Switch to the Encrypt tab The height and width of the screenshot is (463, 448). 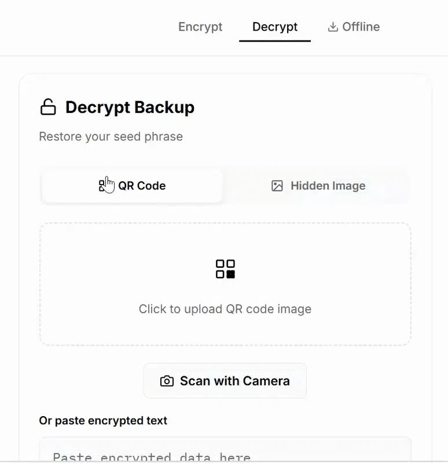200,27
